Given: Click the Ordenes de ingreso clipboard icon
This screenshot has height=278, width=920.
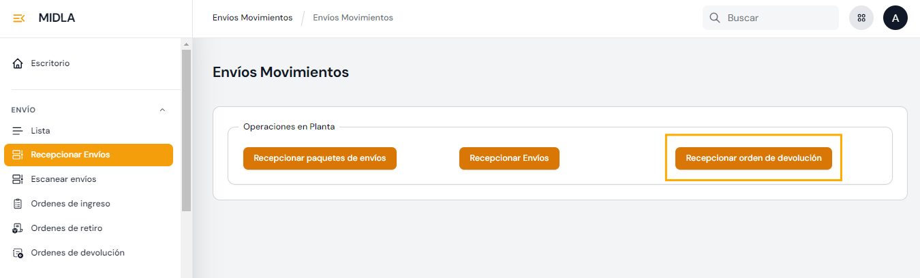Looking at the screenshot, I should pos(18,204).
